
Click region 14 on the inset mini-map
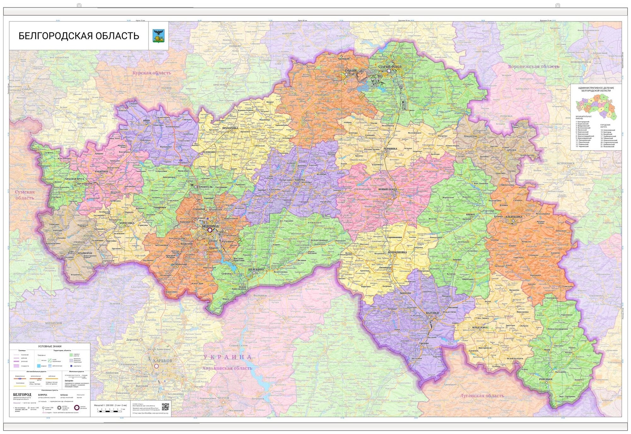tap(612, 108)
